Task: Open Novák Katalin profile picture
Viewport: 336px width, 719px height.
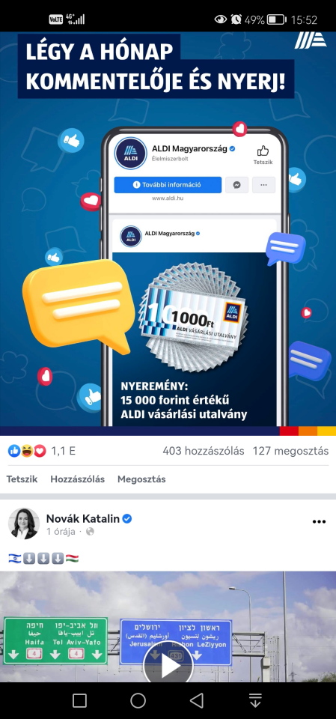Action: pos(24,524)
